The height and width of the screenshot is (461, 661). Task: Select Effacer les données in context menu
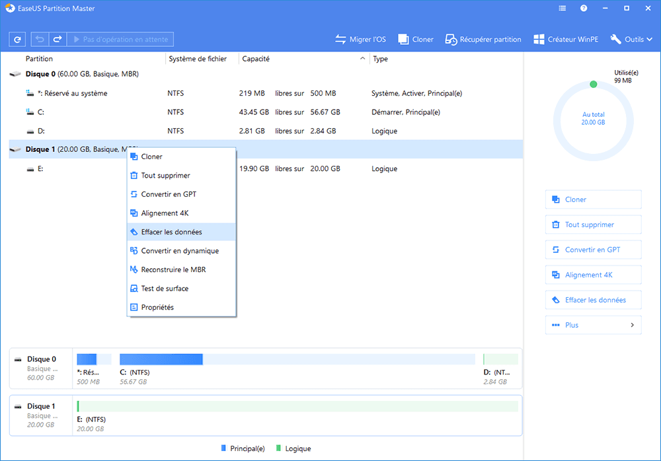[x=171, y=231]
